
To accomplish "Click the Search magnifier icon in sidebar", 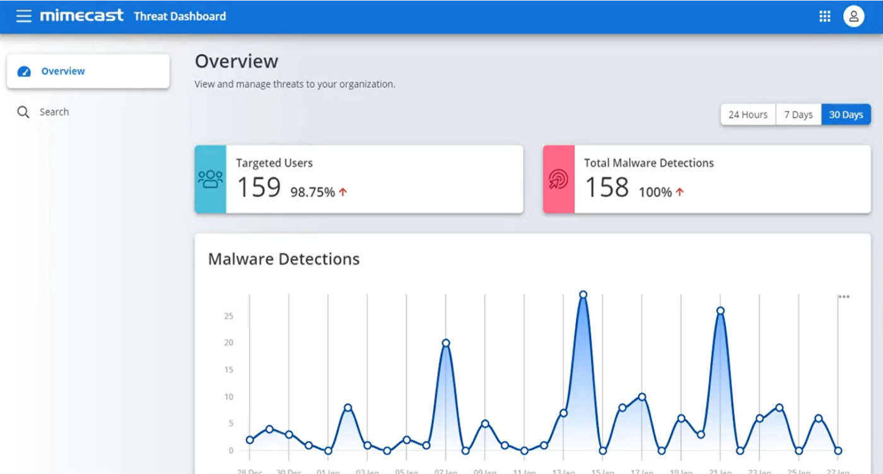I will click(x=23, y=112).
